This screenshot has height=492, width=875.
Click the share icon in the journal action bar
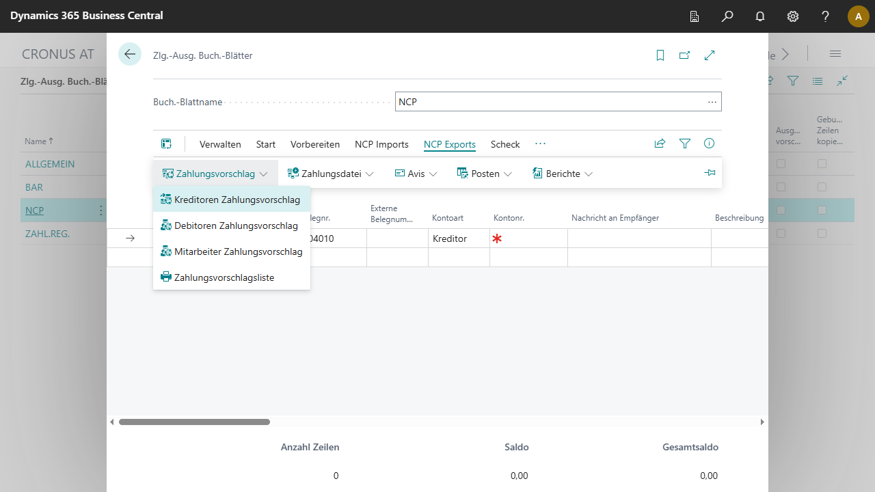pyautogui.click(x=660, y=143)
